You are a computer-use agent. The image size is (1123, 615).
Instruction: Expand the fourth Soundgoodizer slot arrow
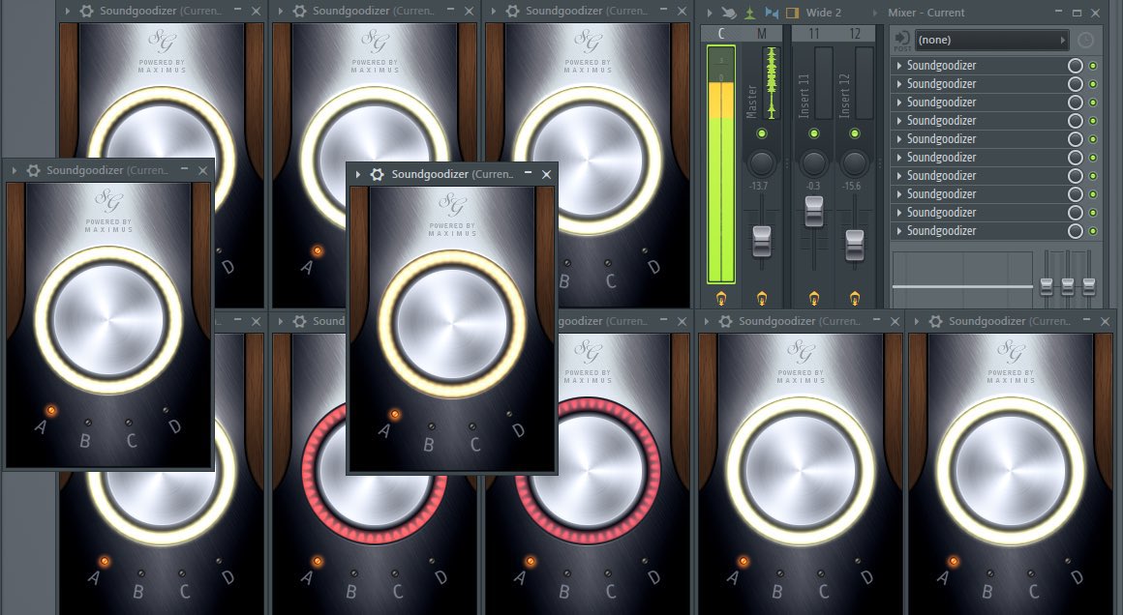[x=898, y=121]
